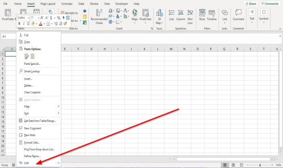Image resolution: width=283 pixels, height=168 pixels.
Task: Choose New Comment in the context menu
Action: click(x=39, y=128)
